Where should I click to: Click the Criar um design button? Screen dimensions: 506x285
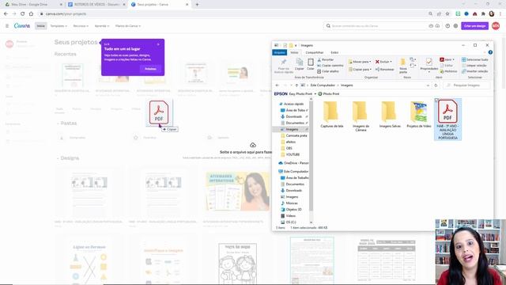pos(474,26)
